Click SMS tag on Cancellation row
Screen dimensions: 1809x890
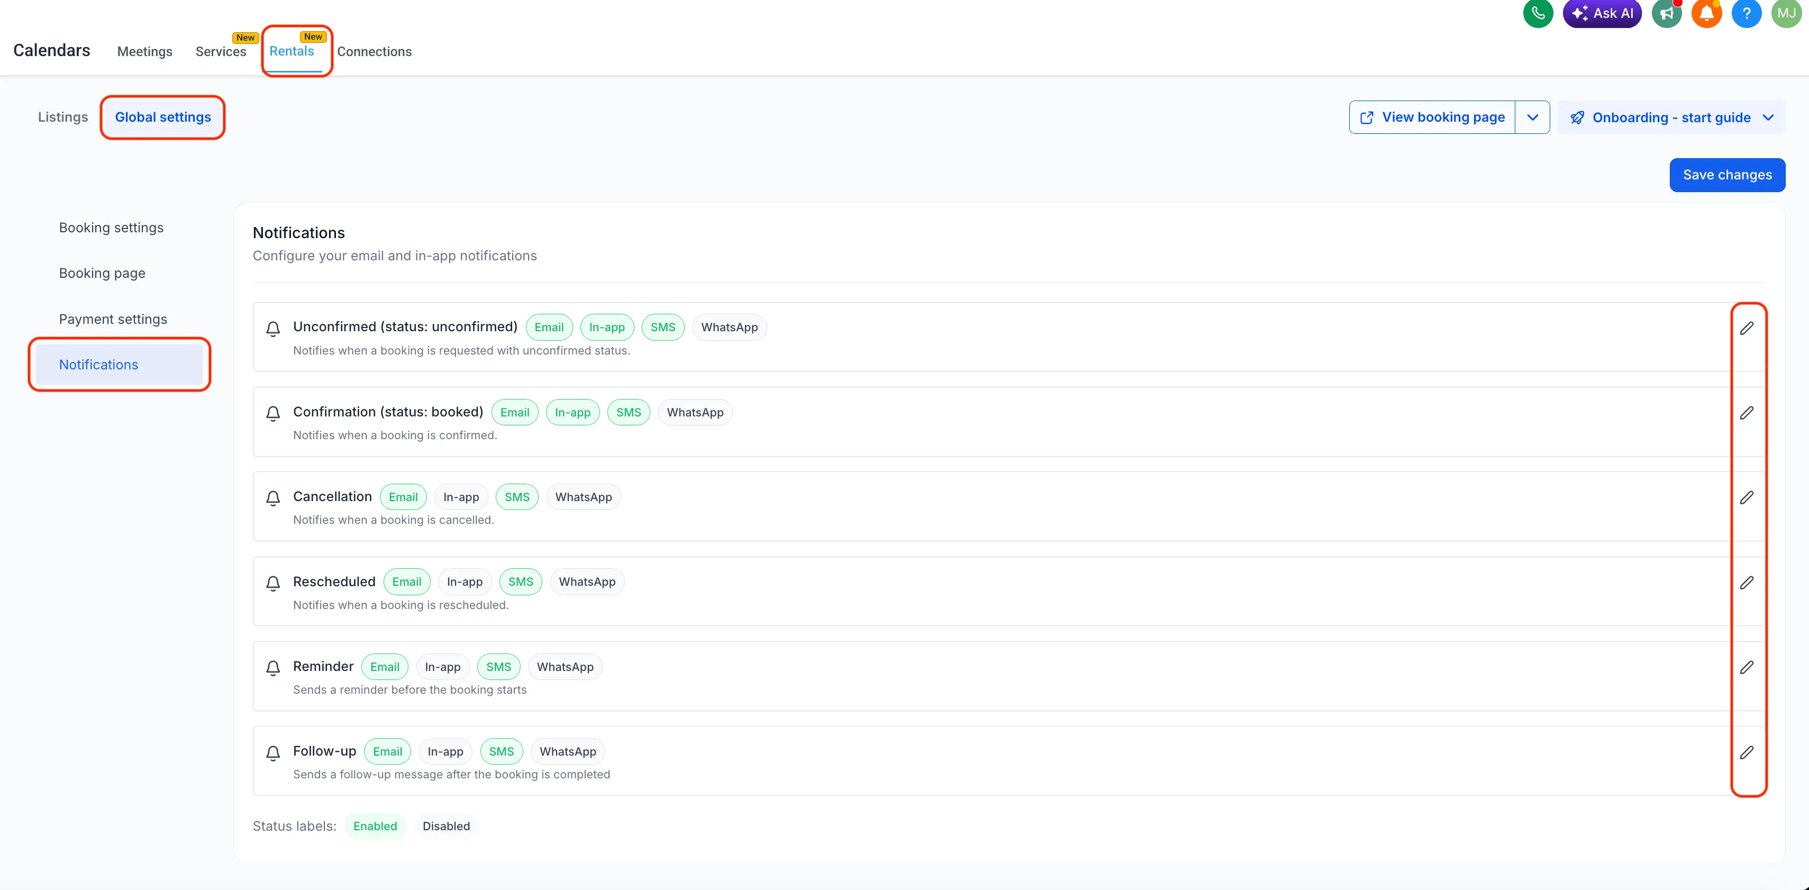tap(517, 497)
